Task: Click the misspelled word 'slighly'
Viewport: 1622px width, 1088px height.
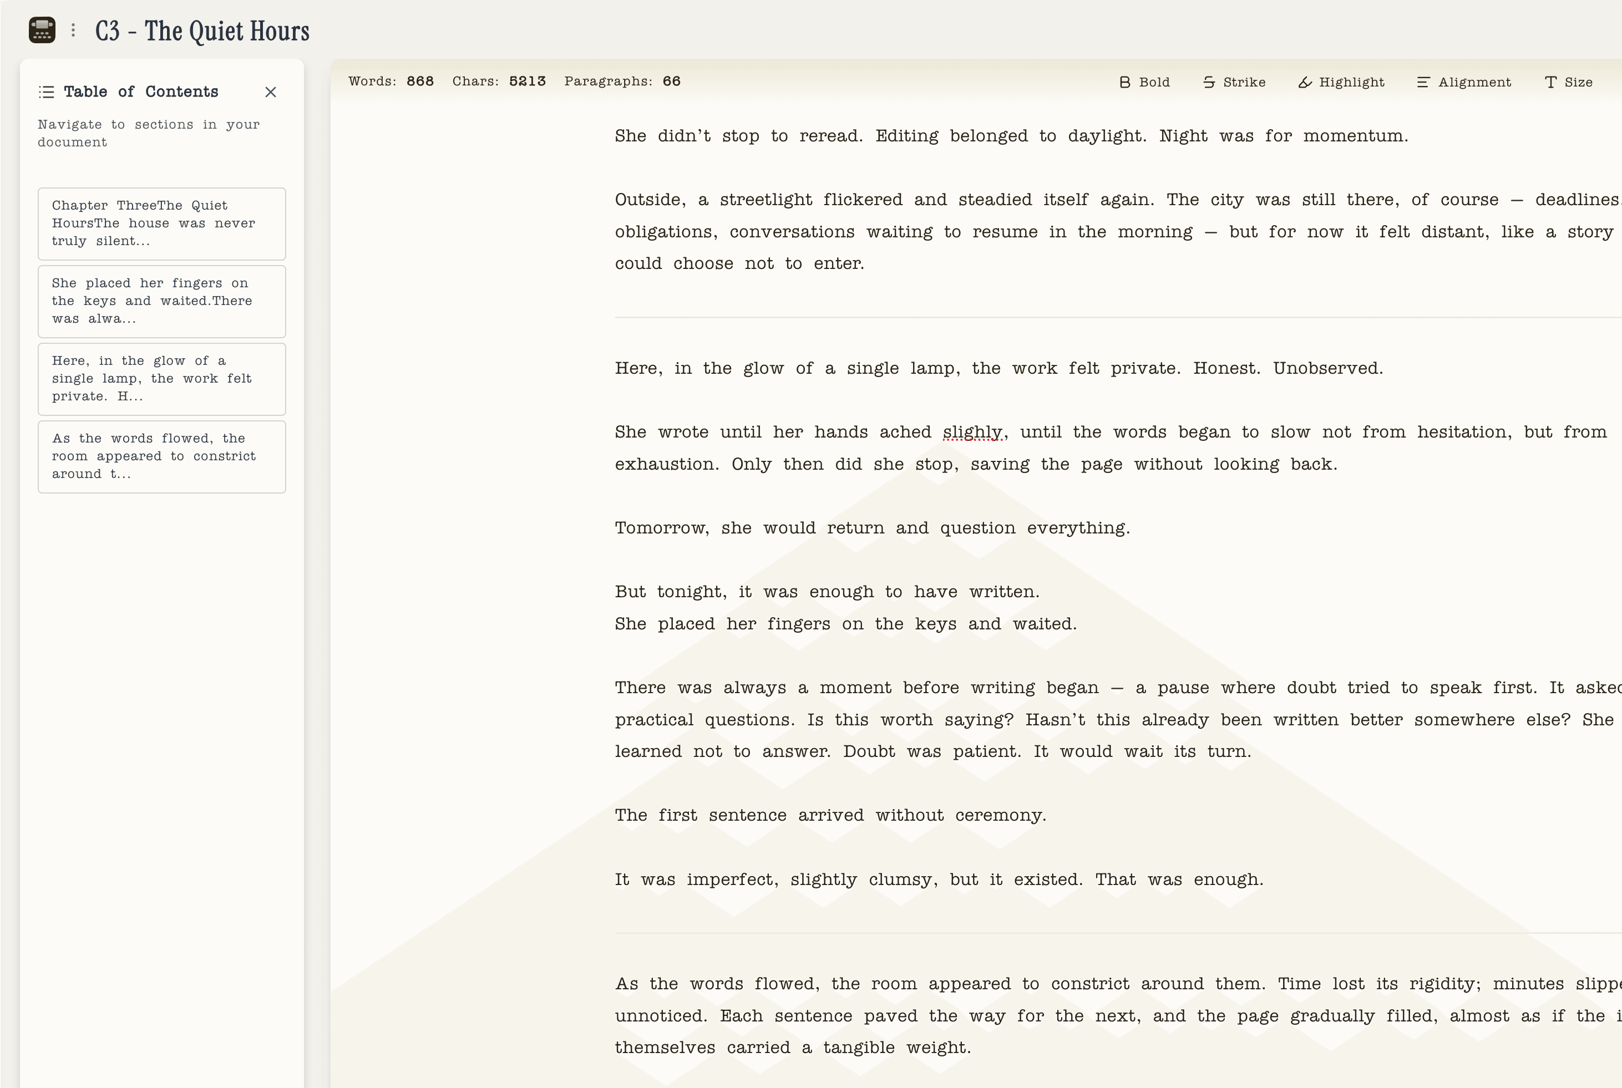Action: click(972, 433)
